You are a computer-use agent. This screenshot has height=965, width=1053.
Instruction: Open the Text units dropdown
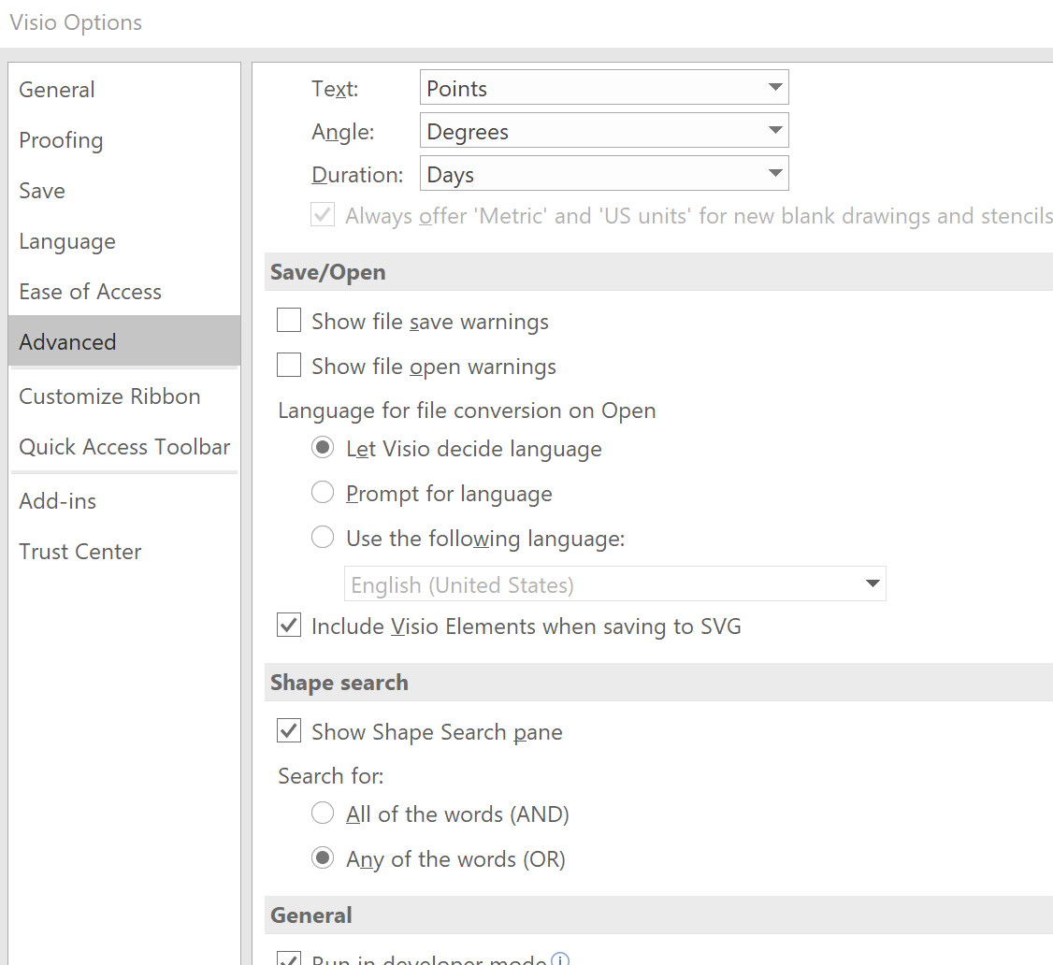point(604,89)
